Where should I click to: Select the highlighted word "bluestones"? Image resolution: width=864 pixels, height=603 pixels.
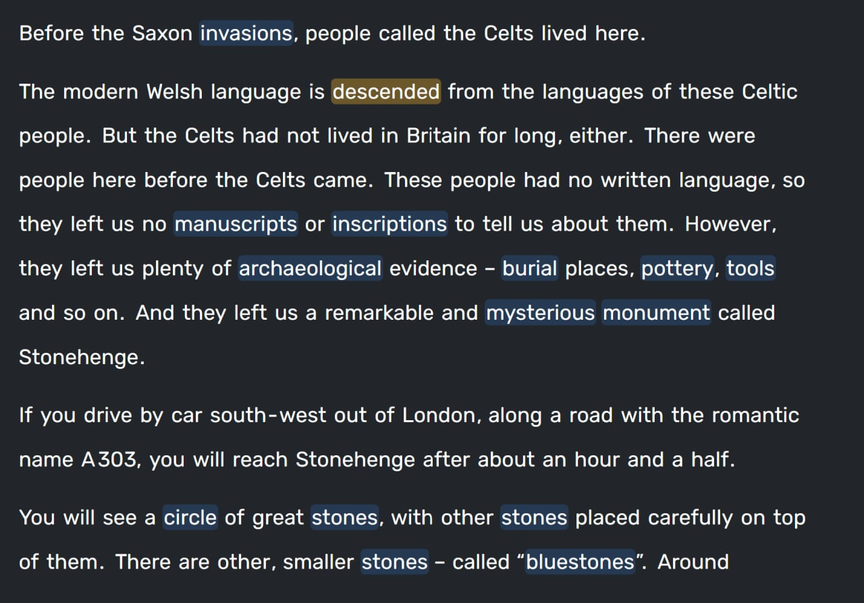[580, 562]
